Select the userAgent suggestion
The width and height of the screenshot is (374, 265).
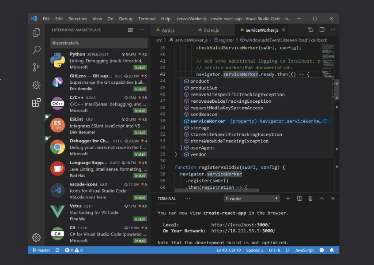[x=257, y=148]
